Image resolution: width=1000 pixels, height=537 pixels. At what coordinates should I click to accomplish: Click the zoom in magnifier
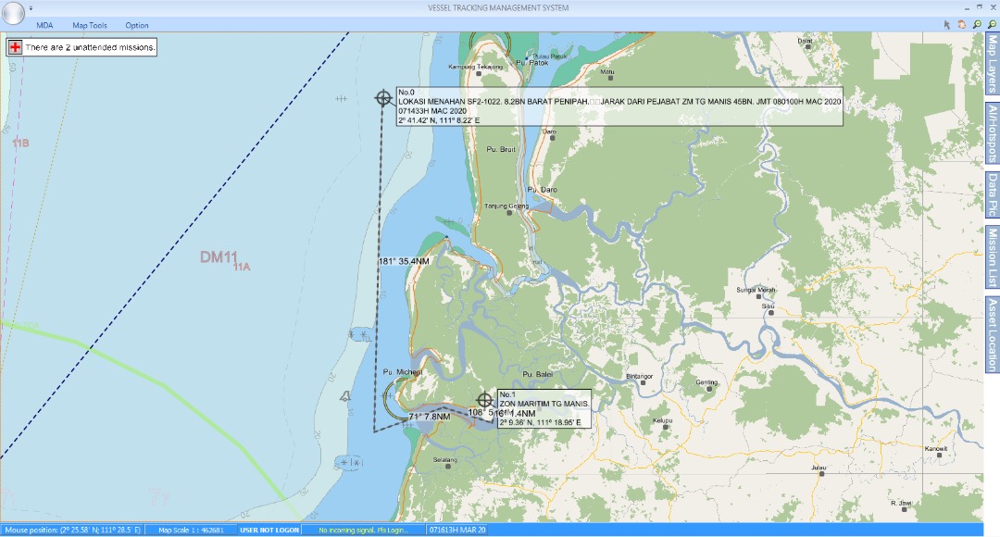coord(977,25)
